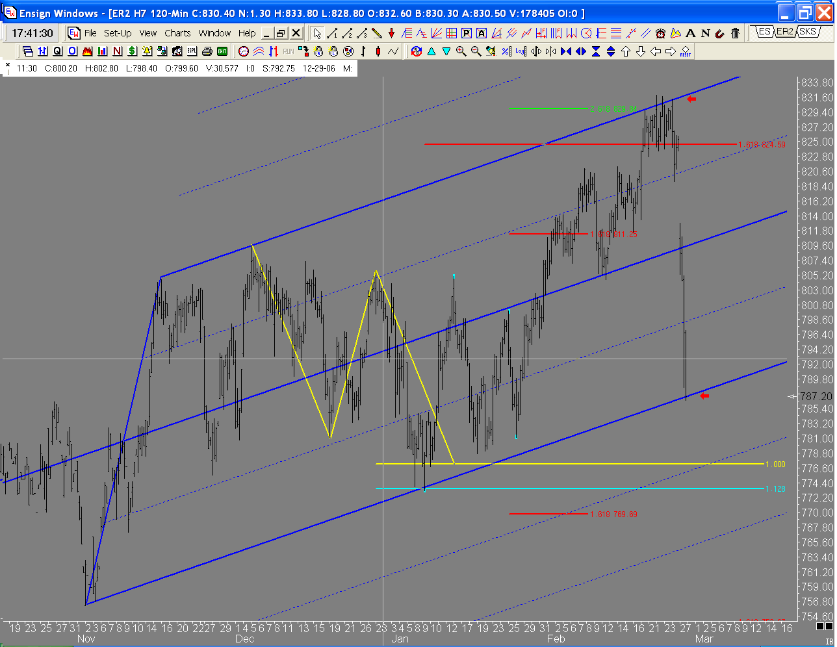The height and width of the screenshot is (647, 837).
Task: Click the Reset chart scale icon
Action: [x=685, y=51]
